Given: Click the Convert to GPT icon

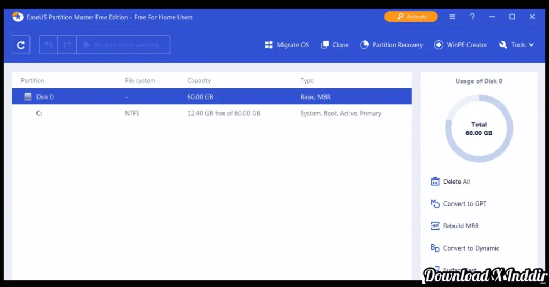Looking at the screenshot, I should [x=435, y=203].
